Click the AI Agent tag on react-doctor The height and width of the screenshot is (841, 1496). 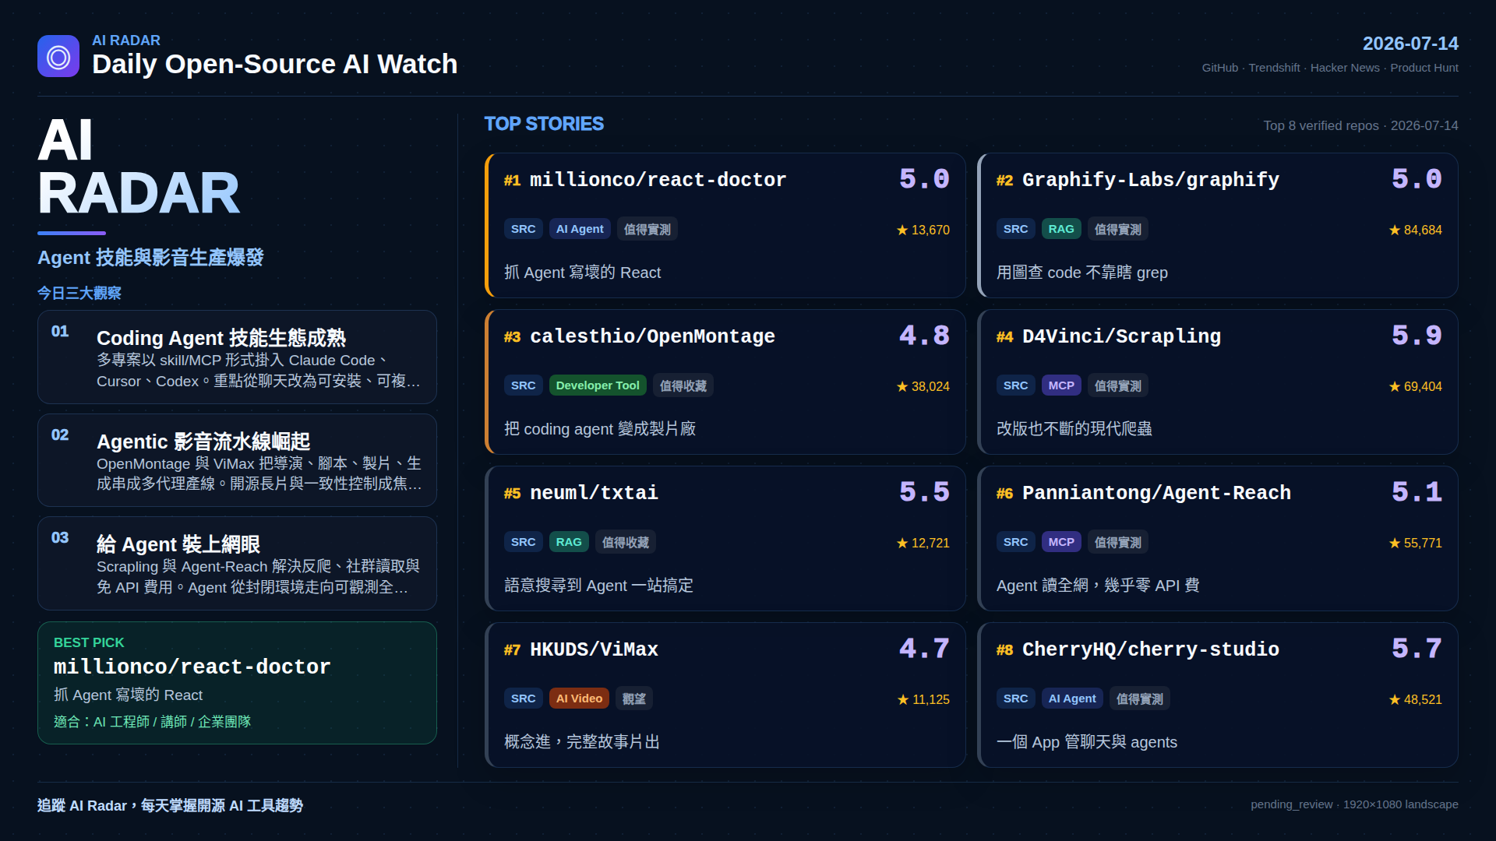click(580, 229)
